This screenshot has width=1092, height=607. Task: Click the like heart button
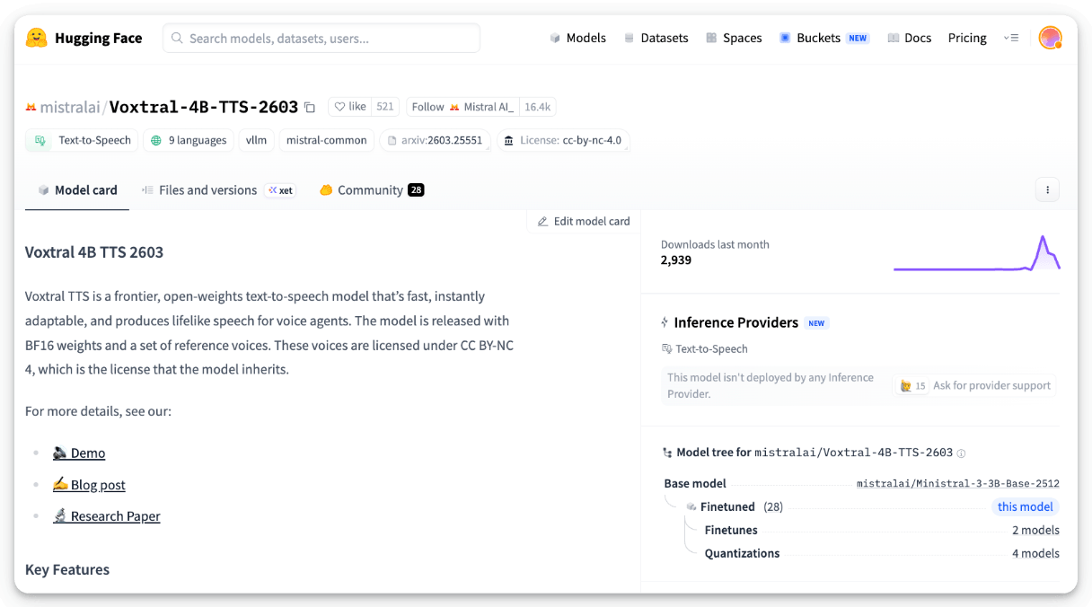[350, 107]
